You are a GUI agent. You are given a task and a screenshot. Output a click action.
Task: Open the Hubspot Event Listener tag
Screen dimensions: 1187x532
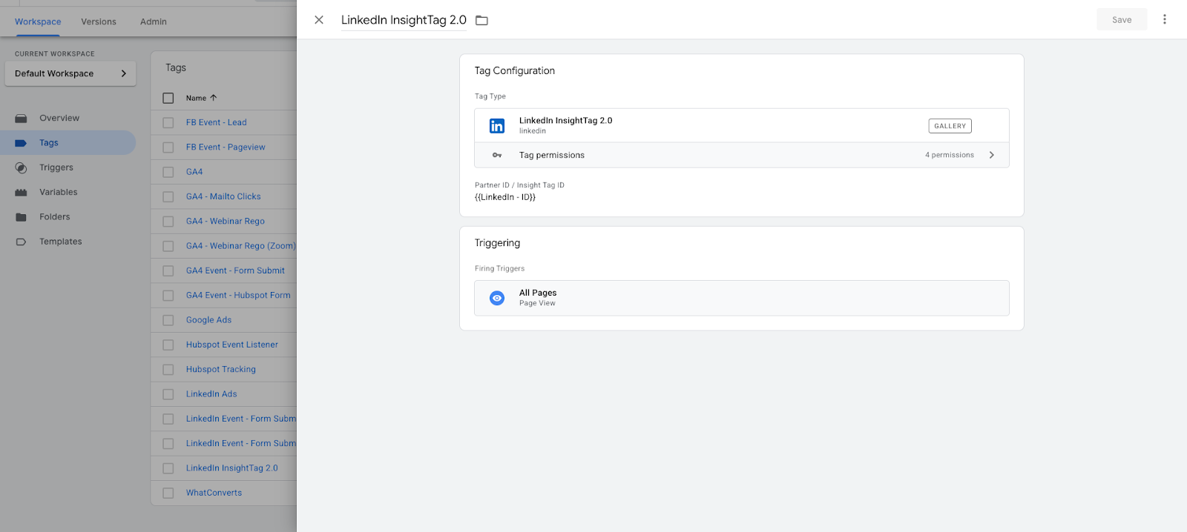coord(232,345)
